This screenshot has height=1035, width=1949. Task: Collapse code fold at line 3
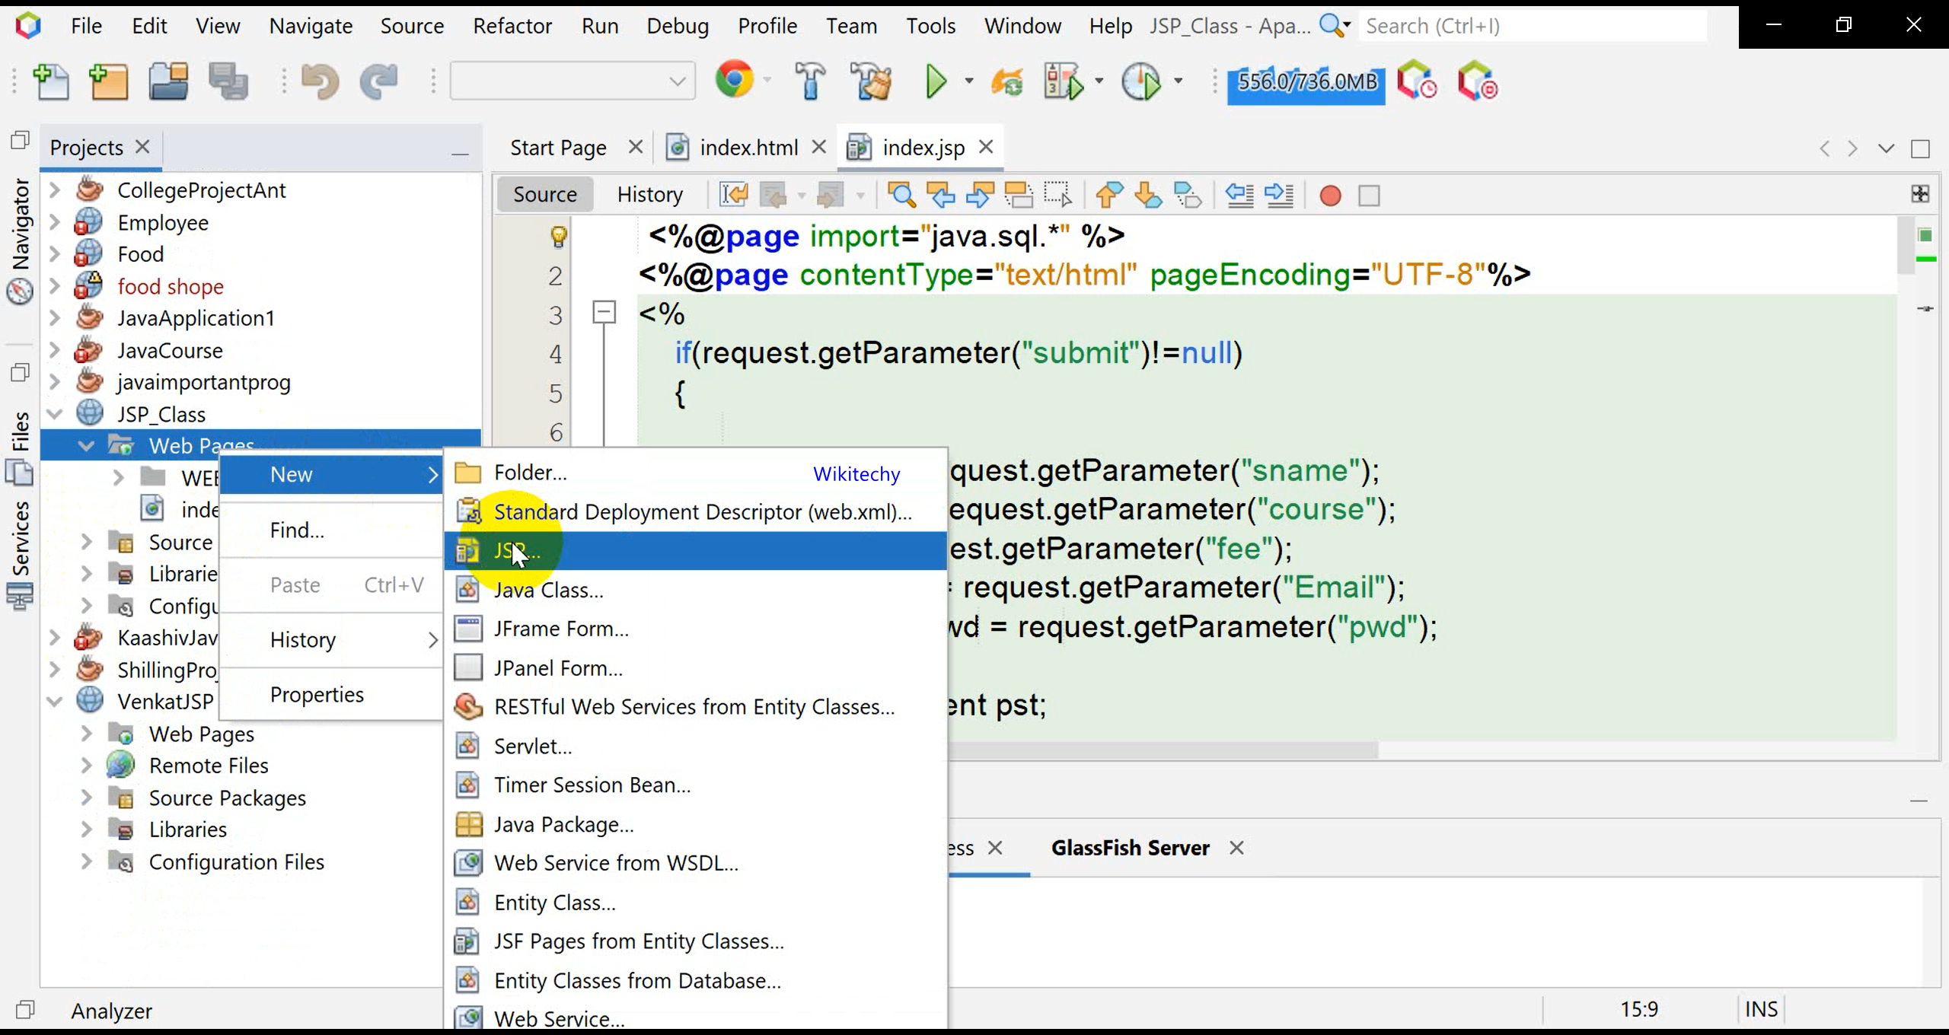[x=604, y=312]
